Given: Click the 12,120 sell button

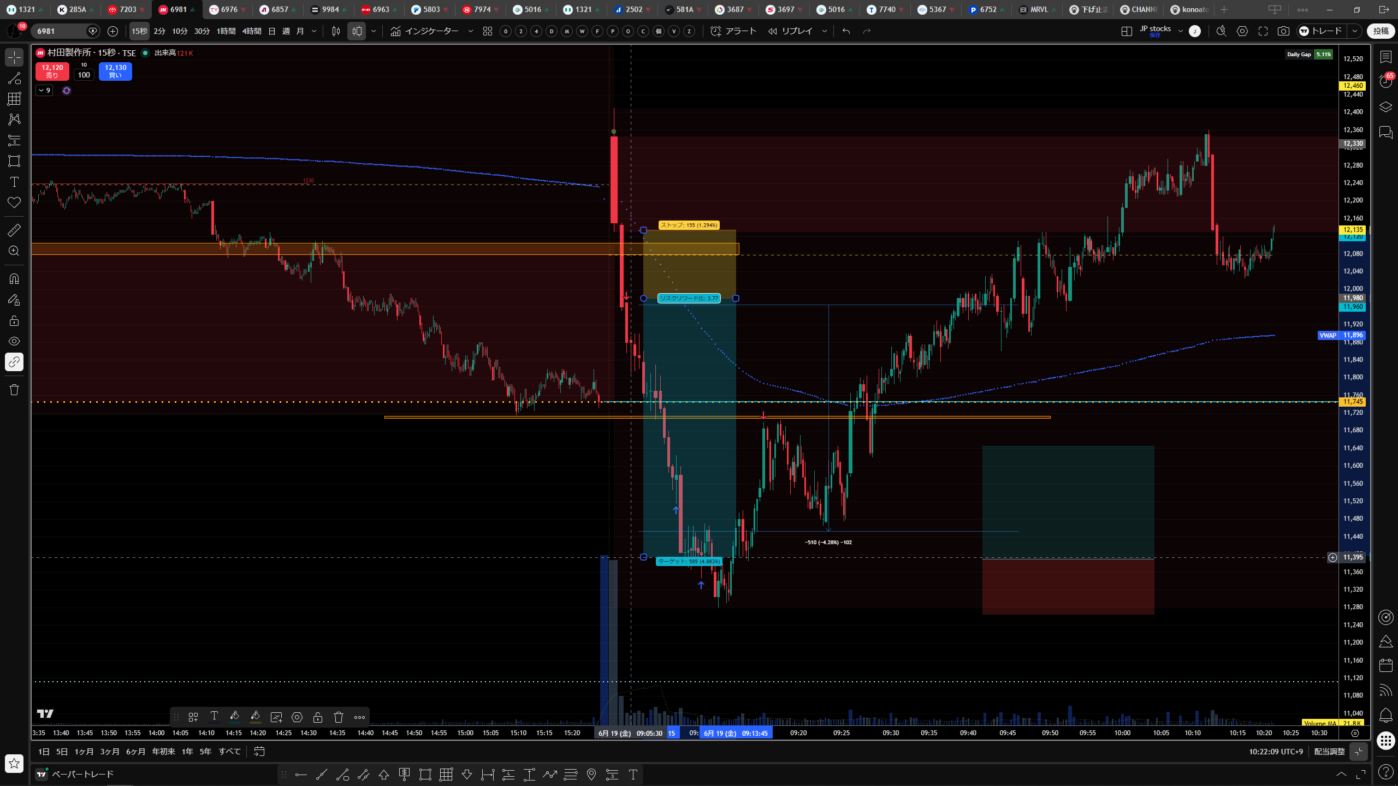Looking at the screenshot, I should pos(52,71).
